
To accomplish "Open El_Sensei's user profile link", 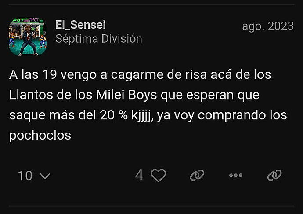I will 80,25.
